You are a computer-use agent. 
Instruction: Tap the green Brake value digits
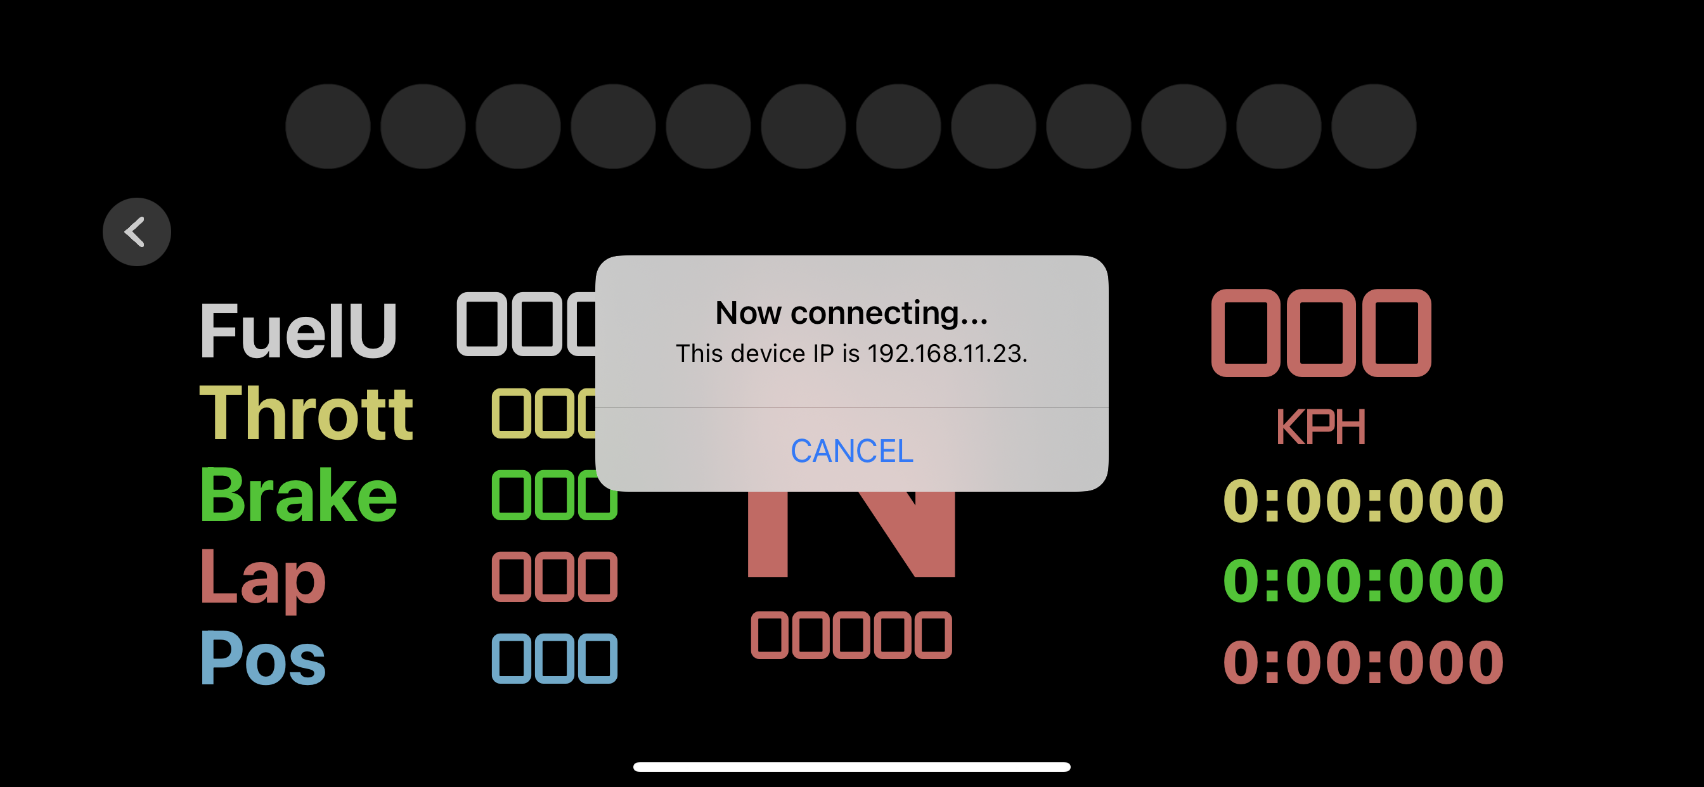[554, 496]
